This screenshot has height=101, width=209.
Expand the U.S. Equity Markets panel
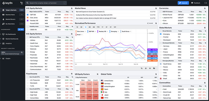(72, 8)
